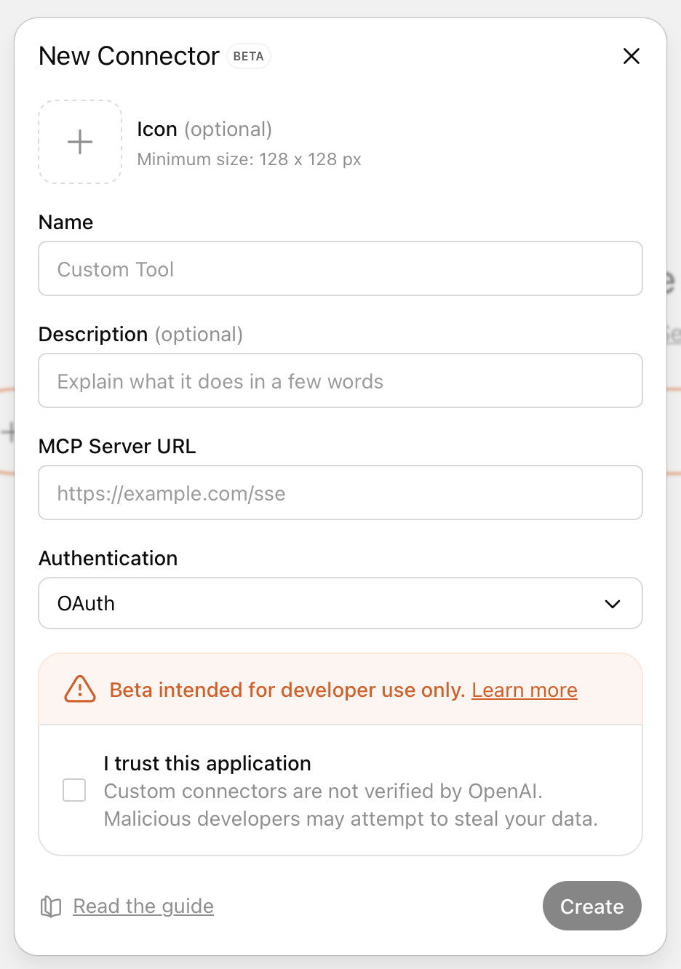
Task: Select the New Connector dialog title
Action: click(129, 56)
